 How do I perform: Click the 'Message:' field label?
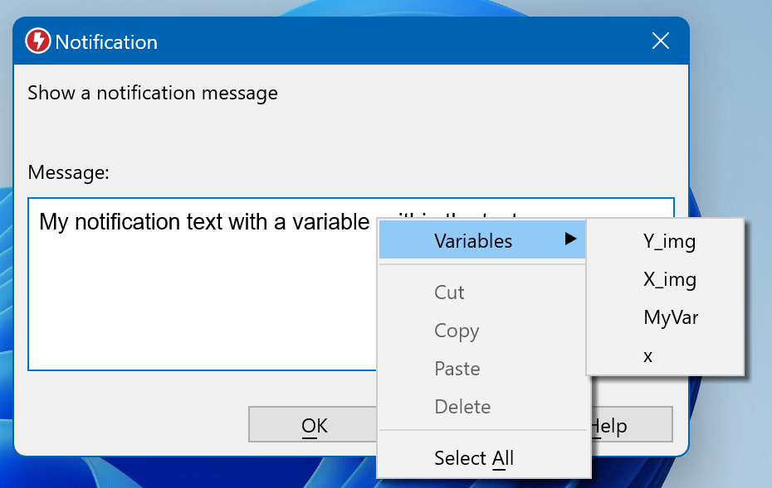coord(68,173)
